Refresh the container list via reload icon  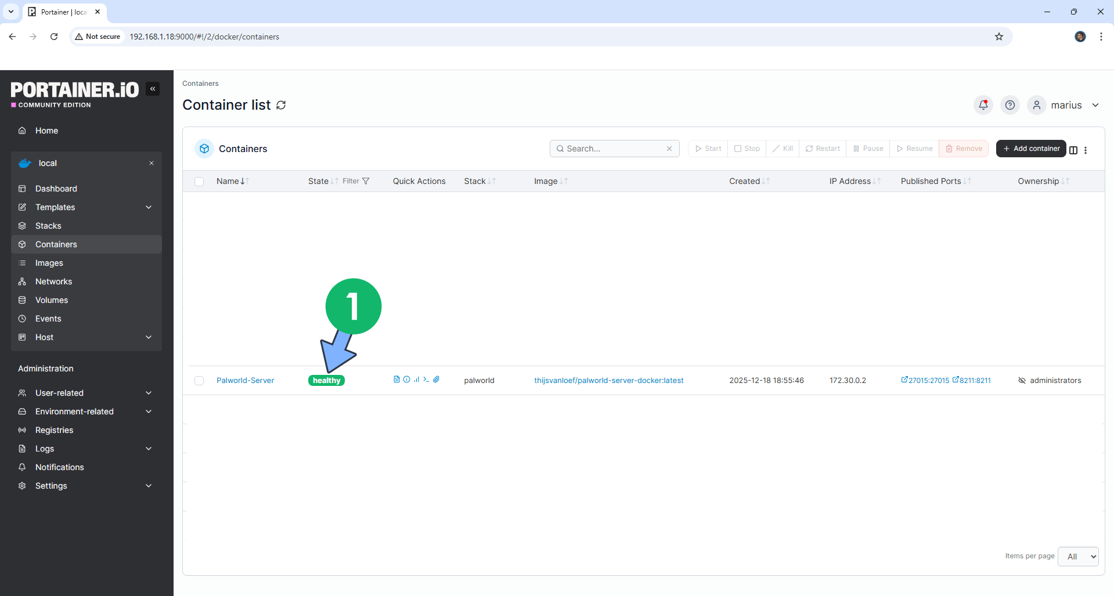click(282, 105)
